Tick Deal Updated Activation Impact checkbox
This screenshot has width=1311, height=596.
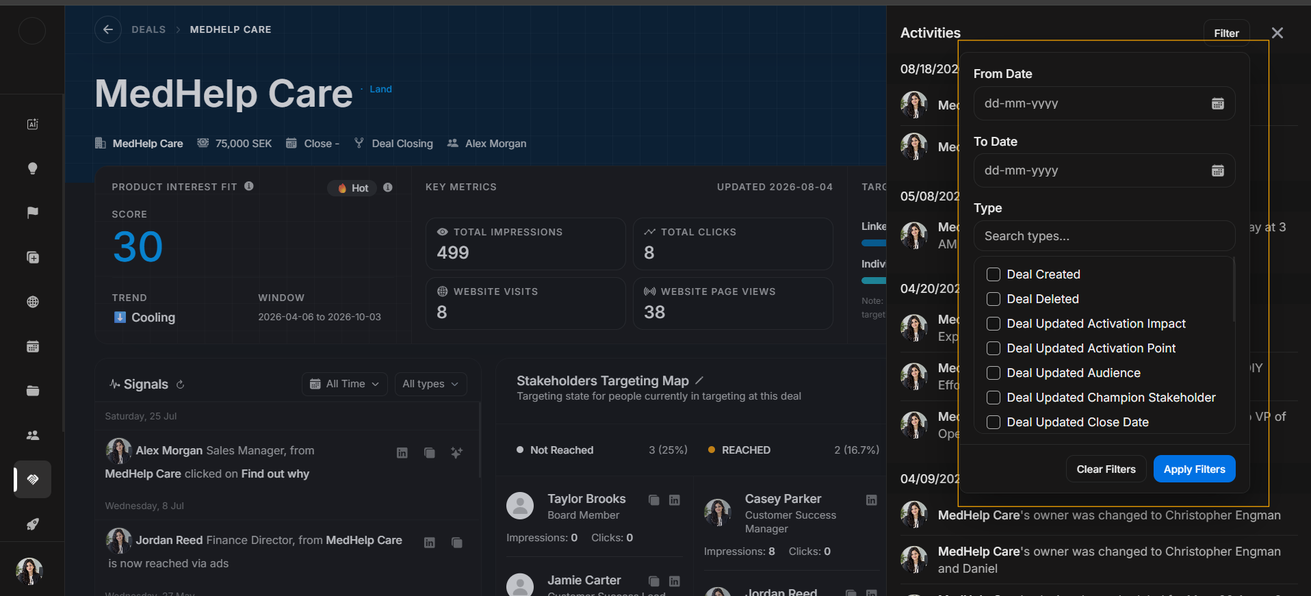(x=994, y=324)
